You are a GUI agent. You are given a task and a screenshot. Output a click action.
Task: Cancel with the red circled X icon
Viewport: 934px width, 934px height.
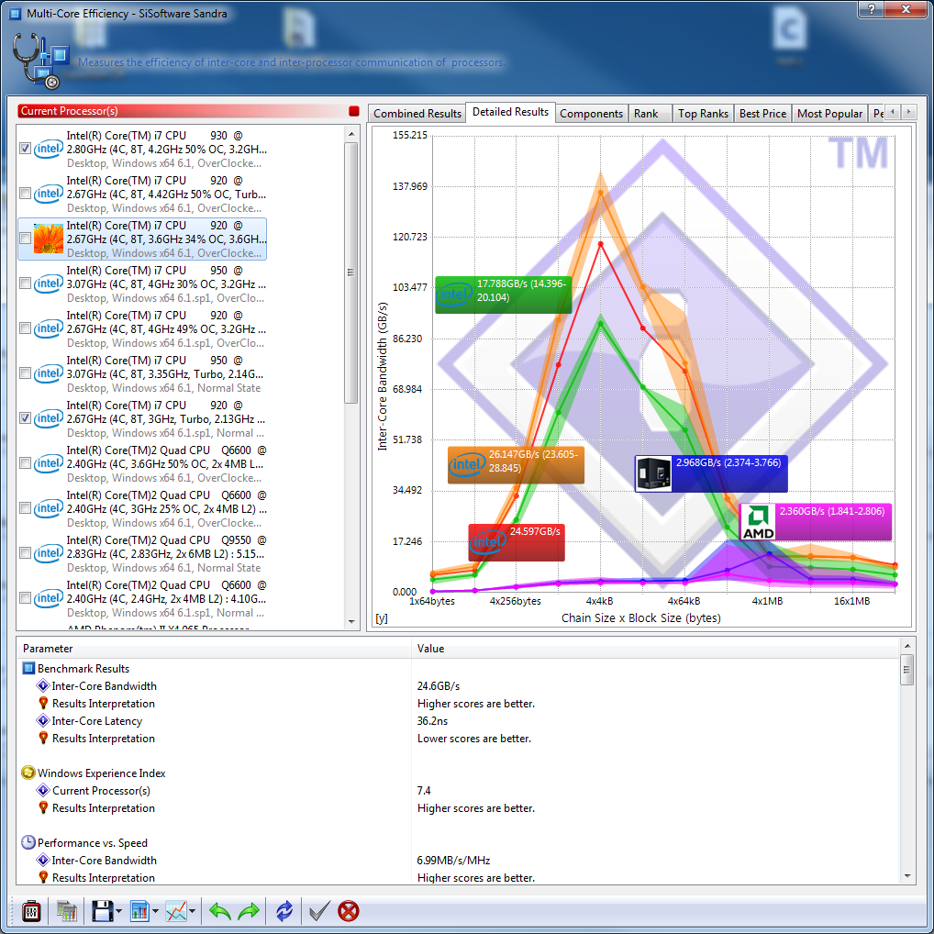[349, 911]
